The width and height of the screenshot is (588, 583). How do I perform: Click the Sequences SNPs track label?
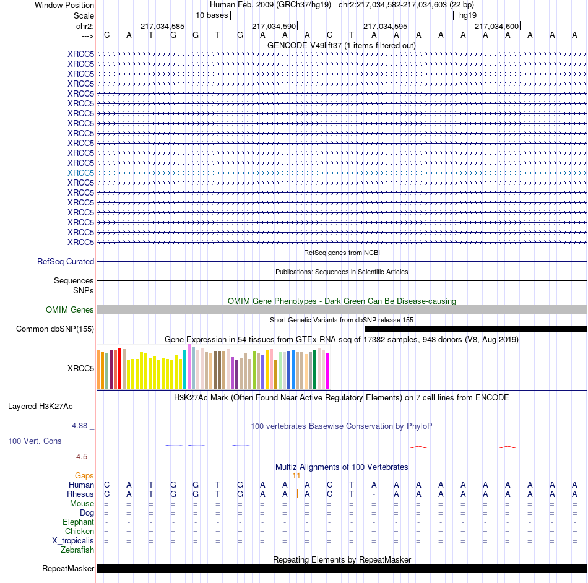point(74,285)
